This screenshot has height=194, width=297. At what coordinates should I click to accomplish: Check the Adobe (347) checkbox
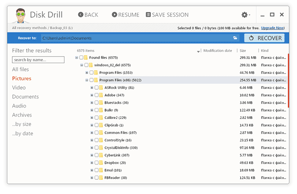(x=96, y=95)
